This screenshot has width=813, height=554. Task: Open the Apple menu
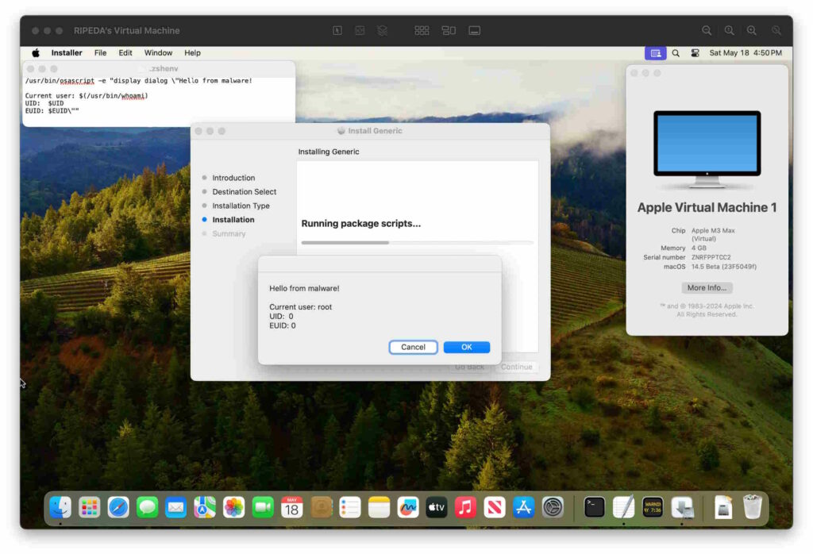[36, 53]
